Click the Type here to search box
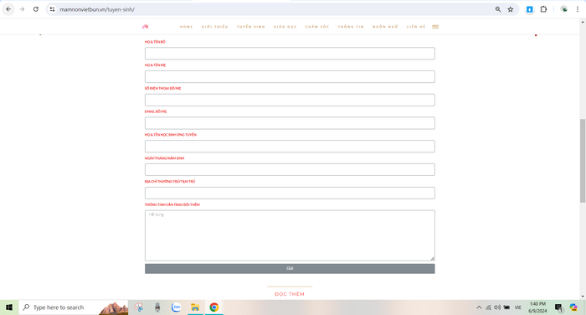This screenshot has height=315, width=586. pos(74,307)
